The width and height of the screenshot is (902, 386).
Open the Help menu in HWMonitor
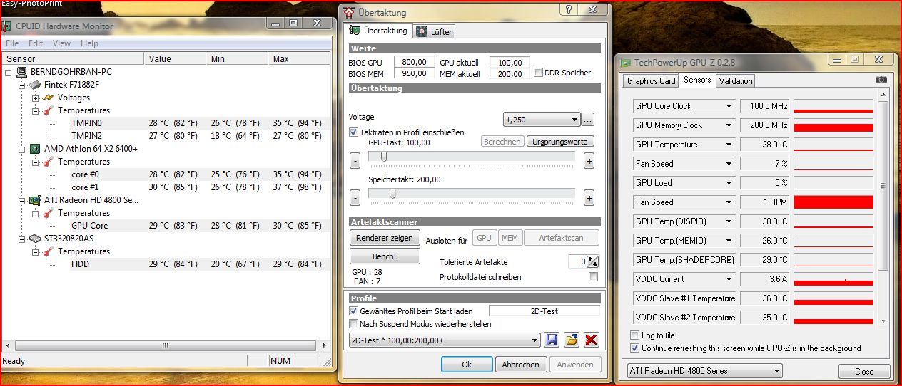point(89,43)
